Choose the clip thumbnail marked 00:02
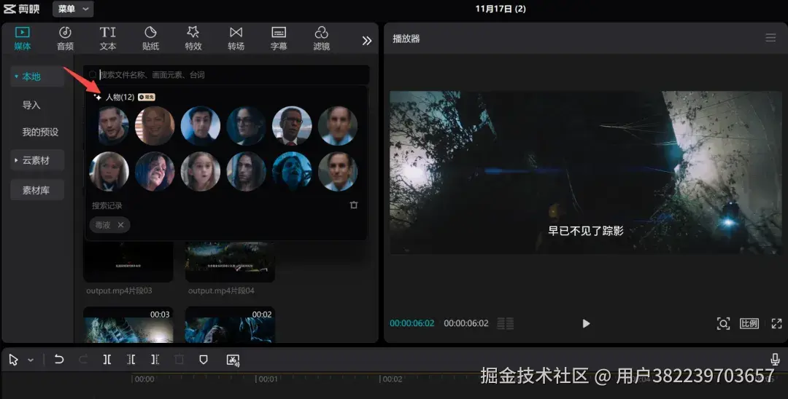Viewport: 788px width, 399px height. [x=230, y=325]
